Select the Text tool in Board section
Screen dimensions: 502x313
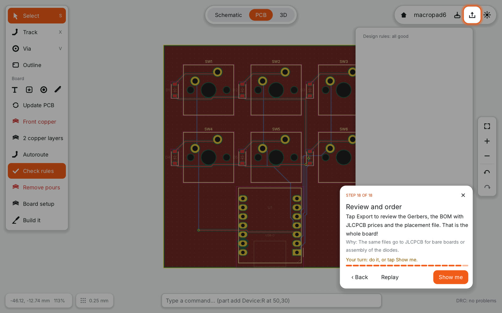click(15, 90)
